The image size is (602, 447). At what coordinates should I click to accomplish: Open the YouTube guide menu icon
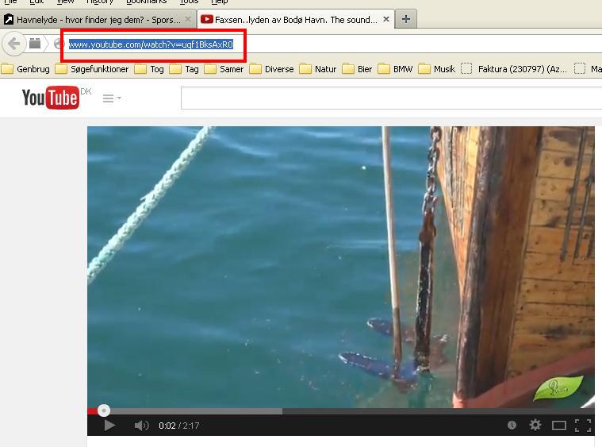pos(112,98)
